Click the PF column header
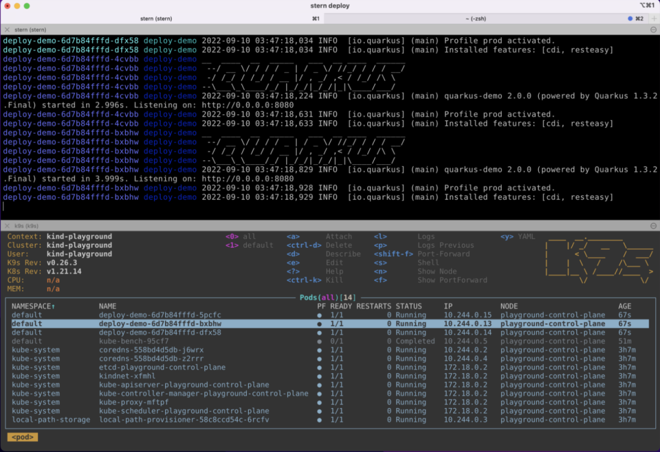Image resolution: width=660 pixels, height=452 pixels. click(x=321, y=307)
